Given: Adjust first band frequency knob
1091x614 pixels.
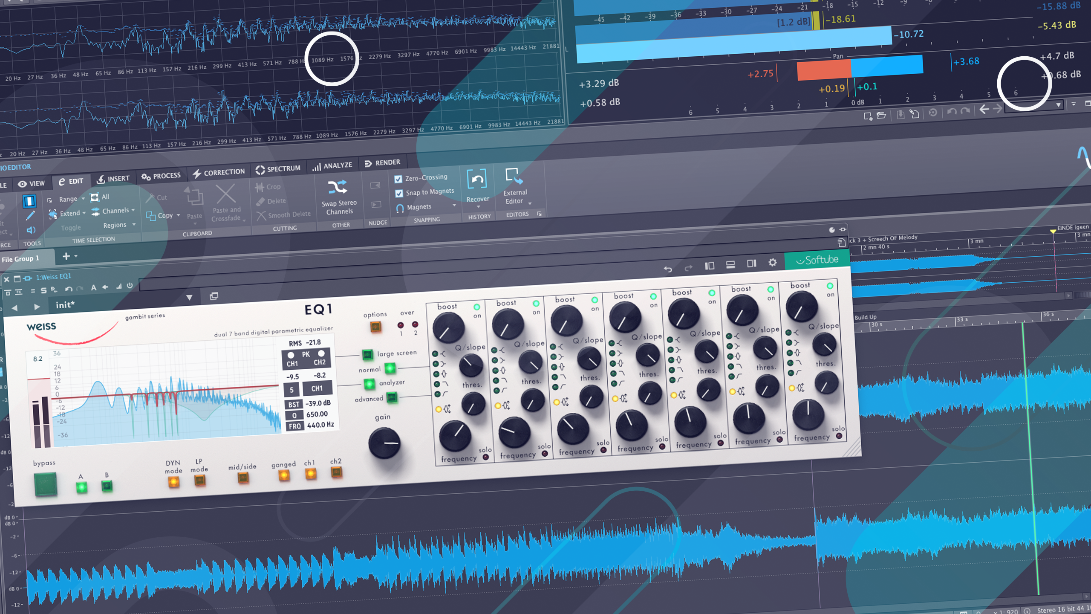Looking at the screenshot, I should click(x=455, y=436).
